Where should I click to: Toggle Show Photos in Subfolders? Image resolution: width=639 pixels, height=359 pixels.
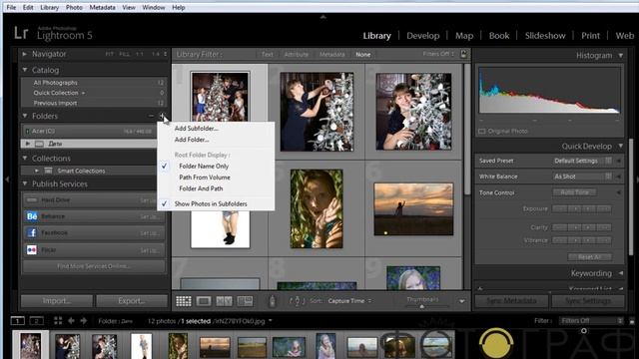tap(211, 203)
